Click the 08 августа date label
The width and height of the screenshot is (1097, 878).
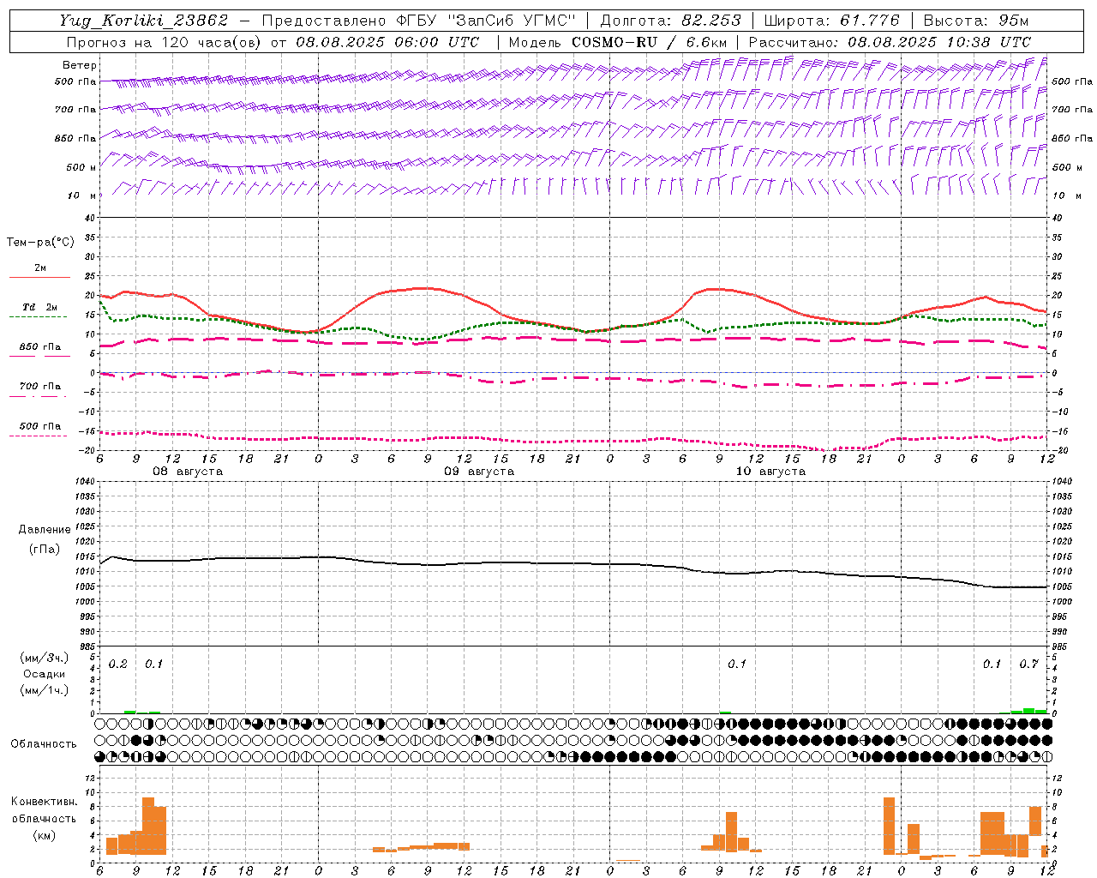click(188, 472)
